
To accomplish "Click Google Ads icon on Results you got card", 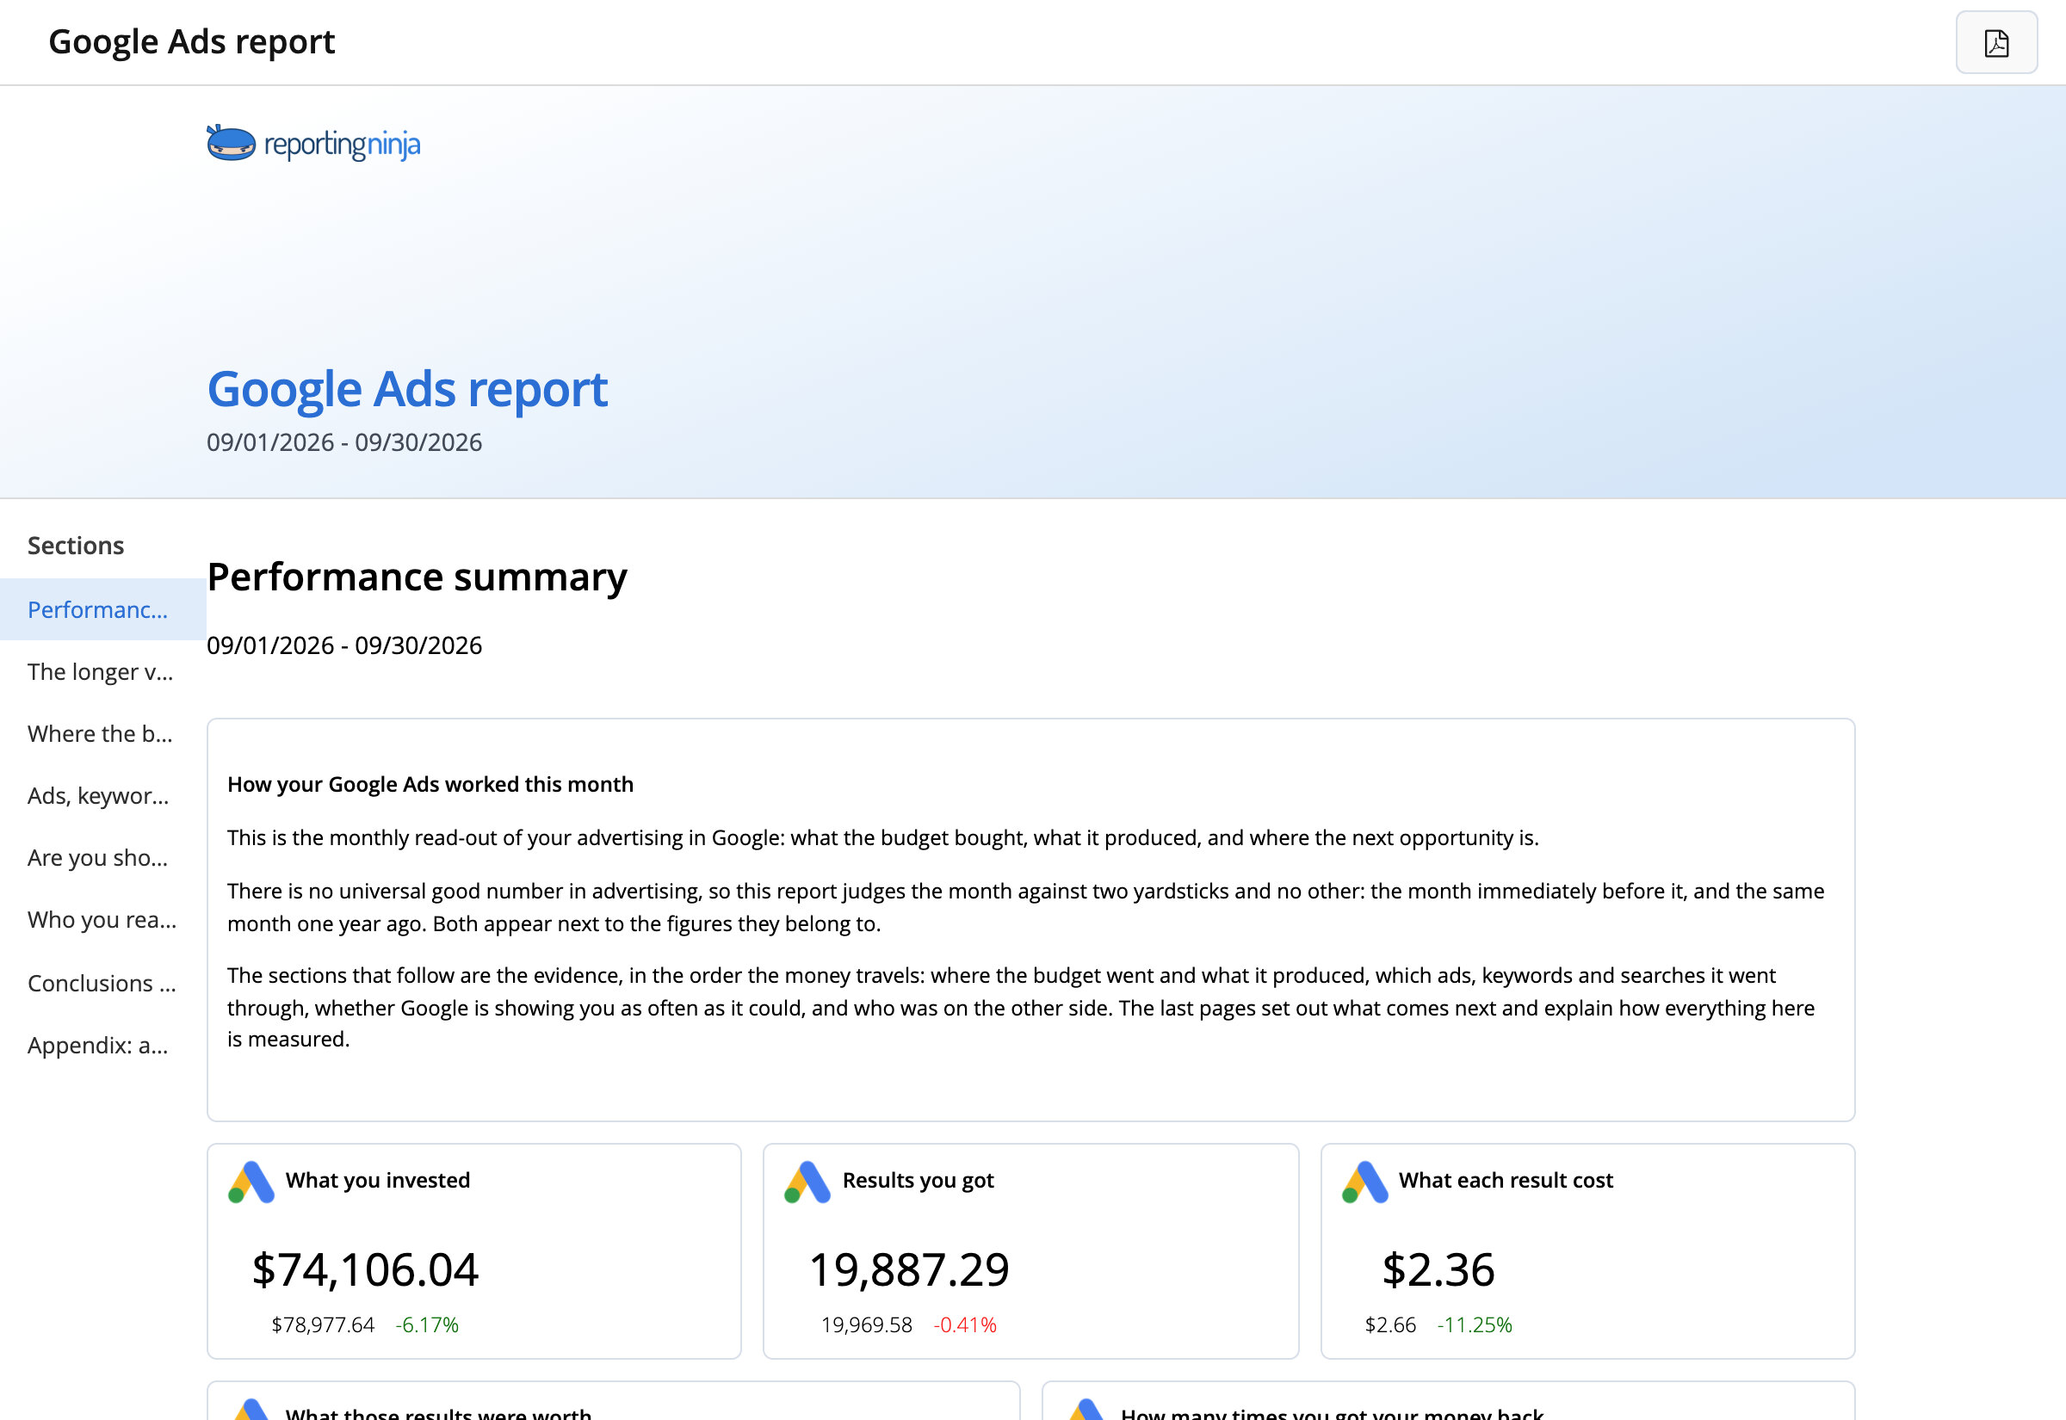I will coord(807,1182).
